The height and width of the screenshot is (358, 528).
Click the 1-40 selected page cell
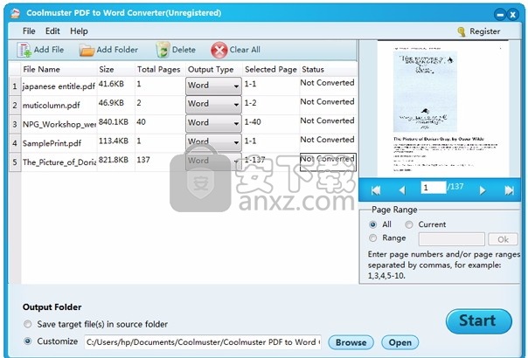pos(271,122)
